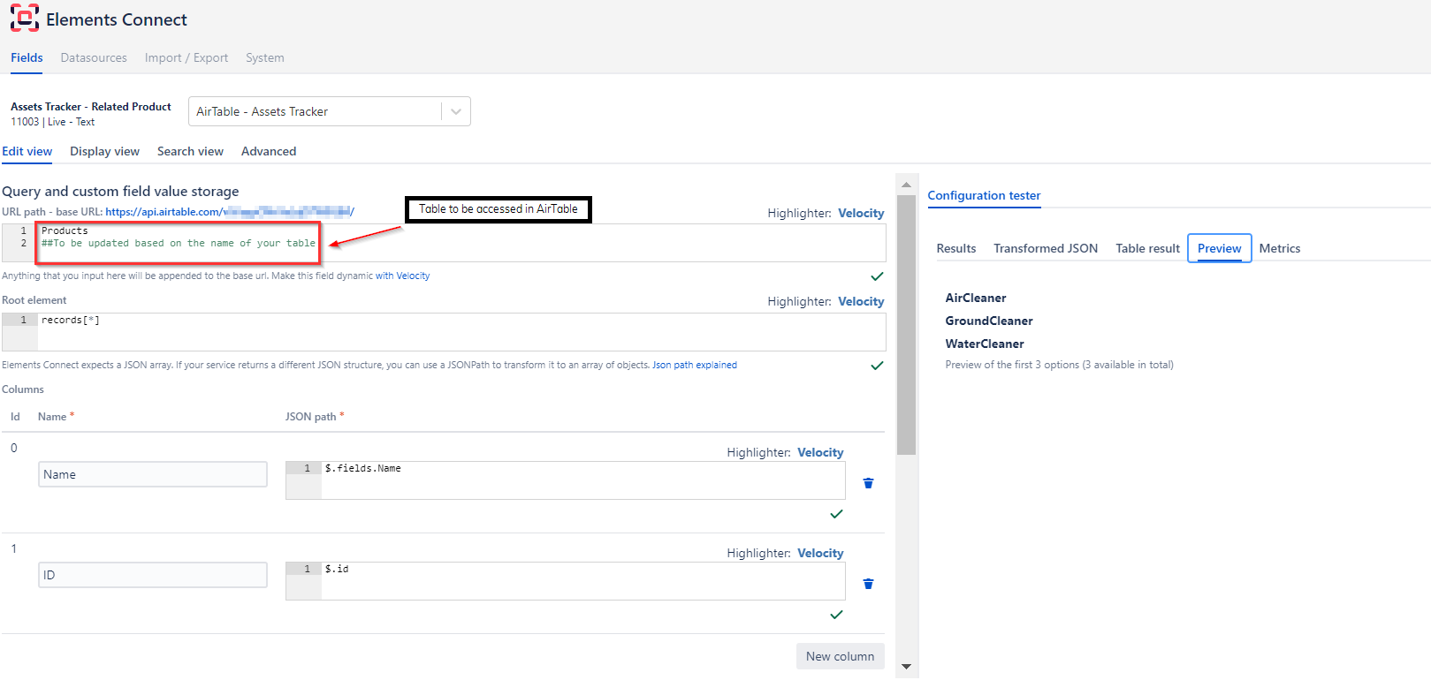This screenshot has width=1431, height=680.
Task: Show the Transformed JSON tester tab
Action: [1045, 248]
